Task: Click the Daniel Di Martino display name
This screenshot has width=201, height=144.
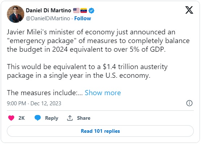Action: tap(49, 10)
